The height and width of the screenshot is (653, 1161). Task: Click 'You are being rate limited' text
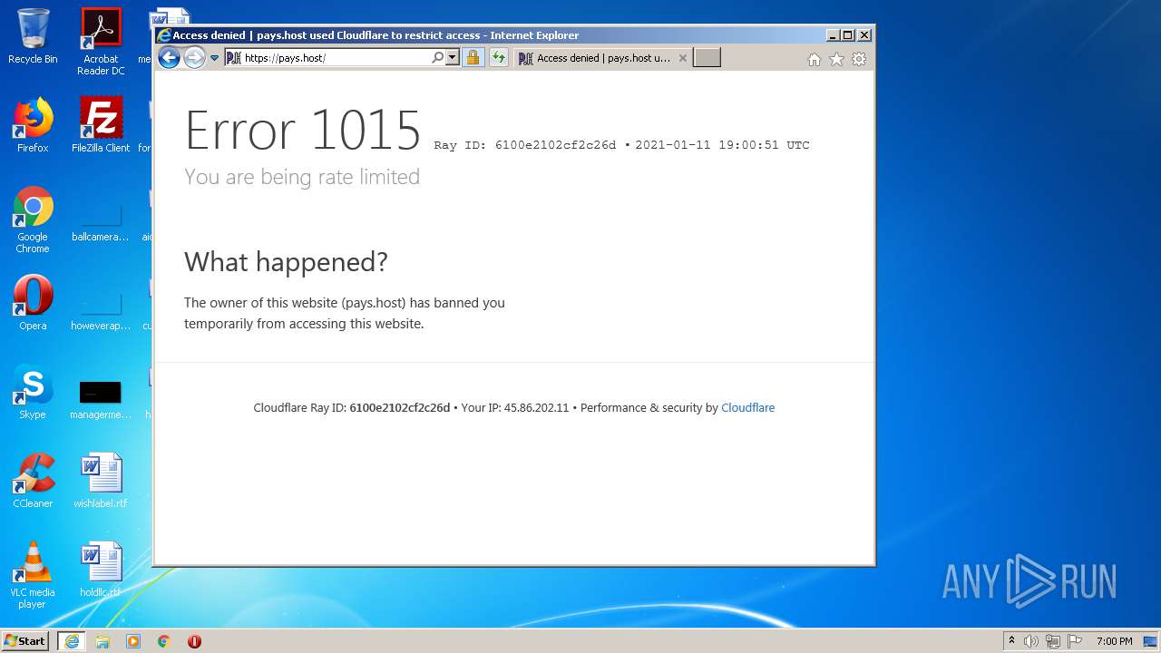pos(302,177)
